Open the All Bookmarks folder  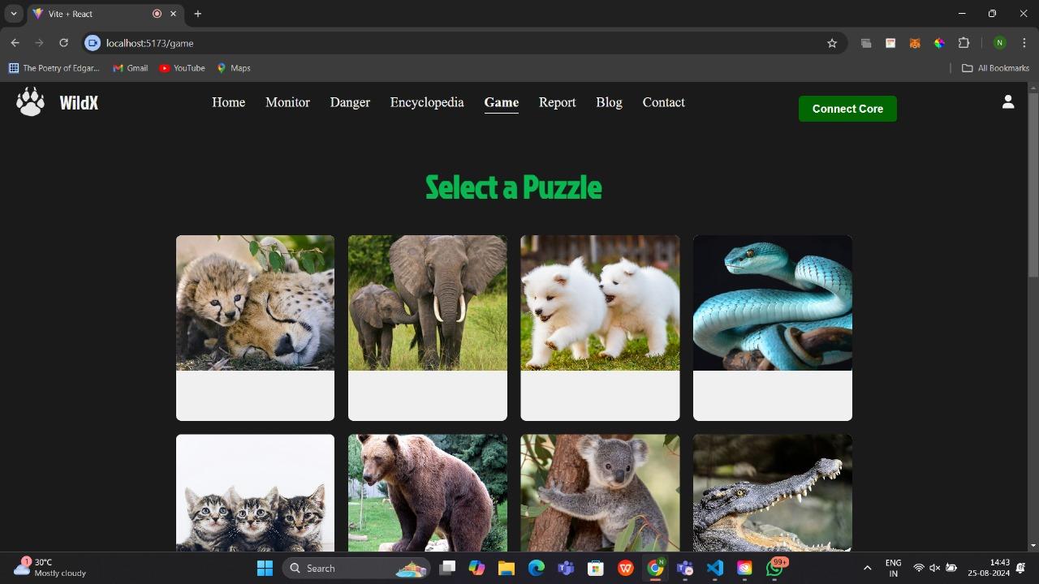(995, 68)
